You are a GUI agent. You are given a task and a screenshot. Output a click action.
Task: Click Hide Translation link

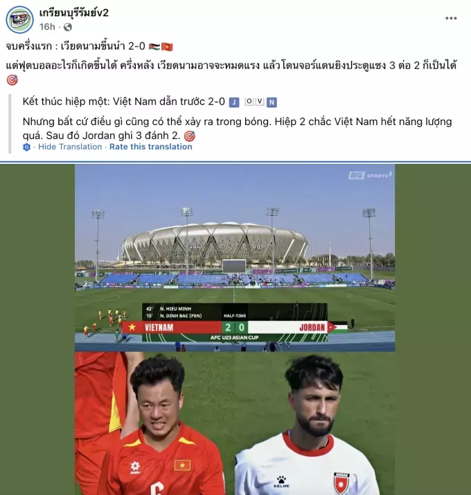[x=70, y=147]
